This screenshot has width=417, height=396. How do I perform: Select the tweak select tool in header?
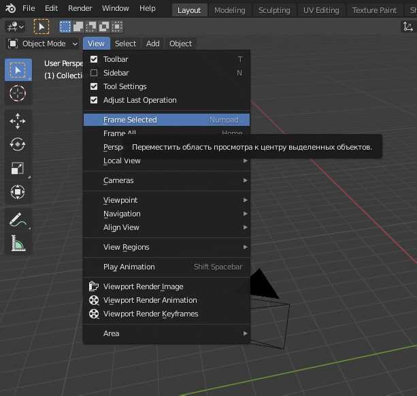(x=41, y=27)
